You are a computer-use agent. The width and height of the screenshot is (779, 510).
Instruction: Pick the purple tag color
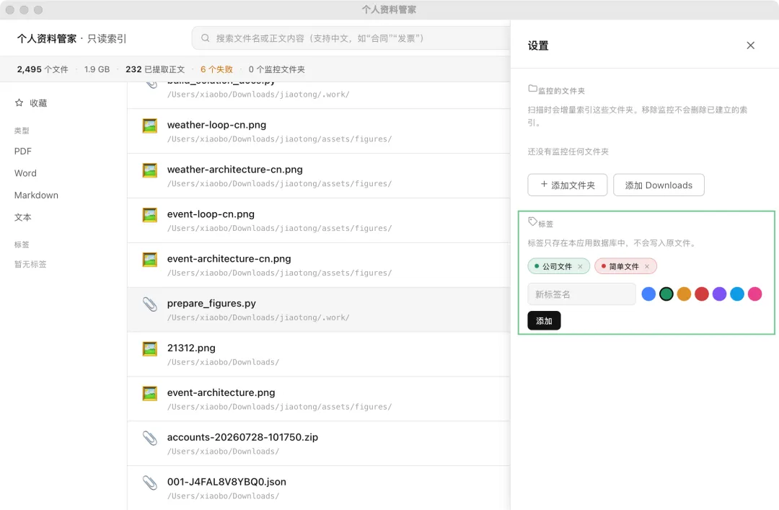719,294
